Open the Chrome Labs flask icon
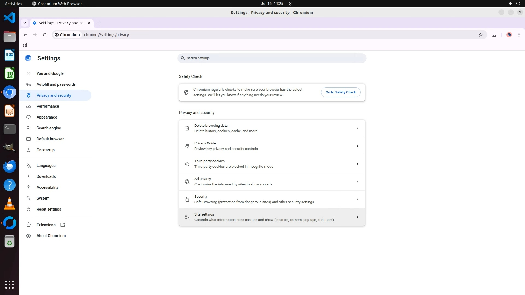The image size is (525, 295). click(x=494, y=35)
